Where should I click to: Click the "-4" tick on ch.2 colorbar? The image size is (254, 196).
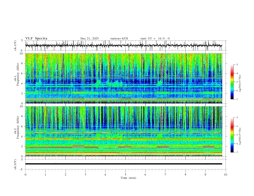237,126
